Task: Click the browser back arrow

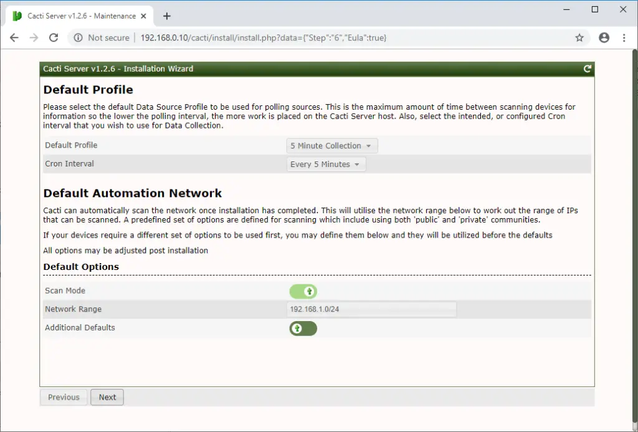Action: [x=14, y=37]
